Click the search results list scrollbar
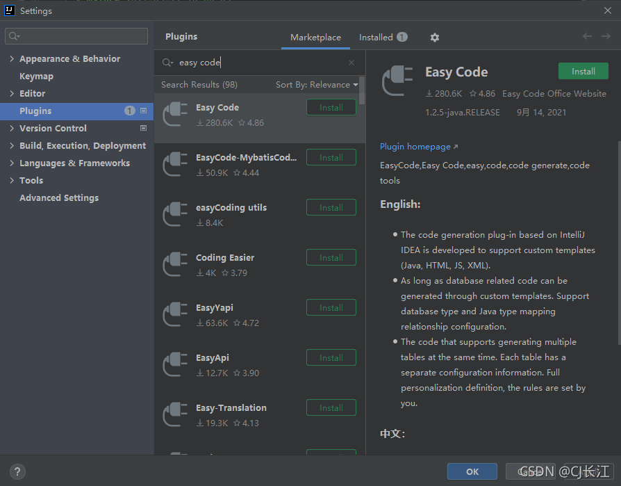This screenshot has height=486, width=621. click(x=362, y=90)
